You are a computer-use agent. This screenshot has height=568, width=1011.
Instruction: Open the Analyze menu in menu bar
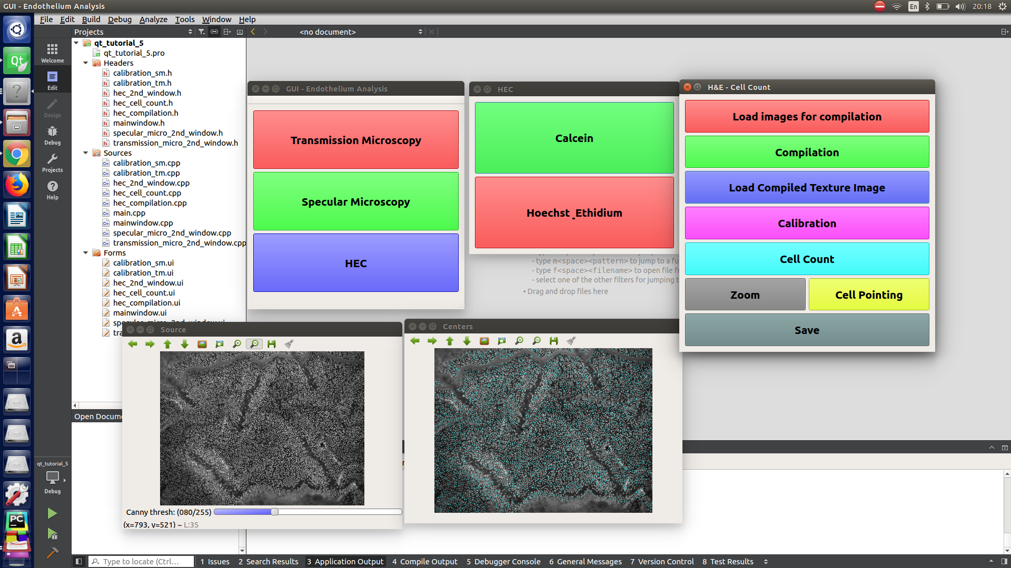tap(153, 19)
